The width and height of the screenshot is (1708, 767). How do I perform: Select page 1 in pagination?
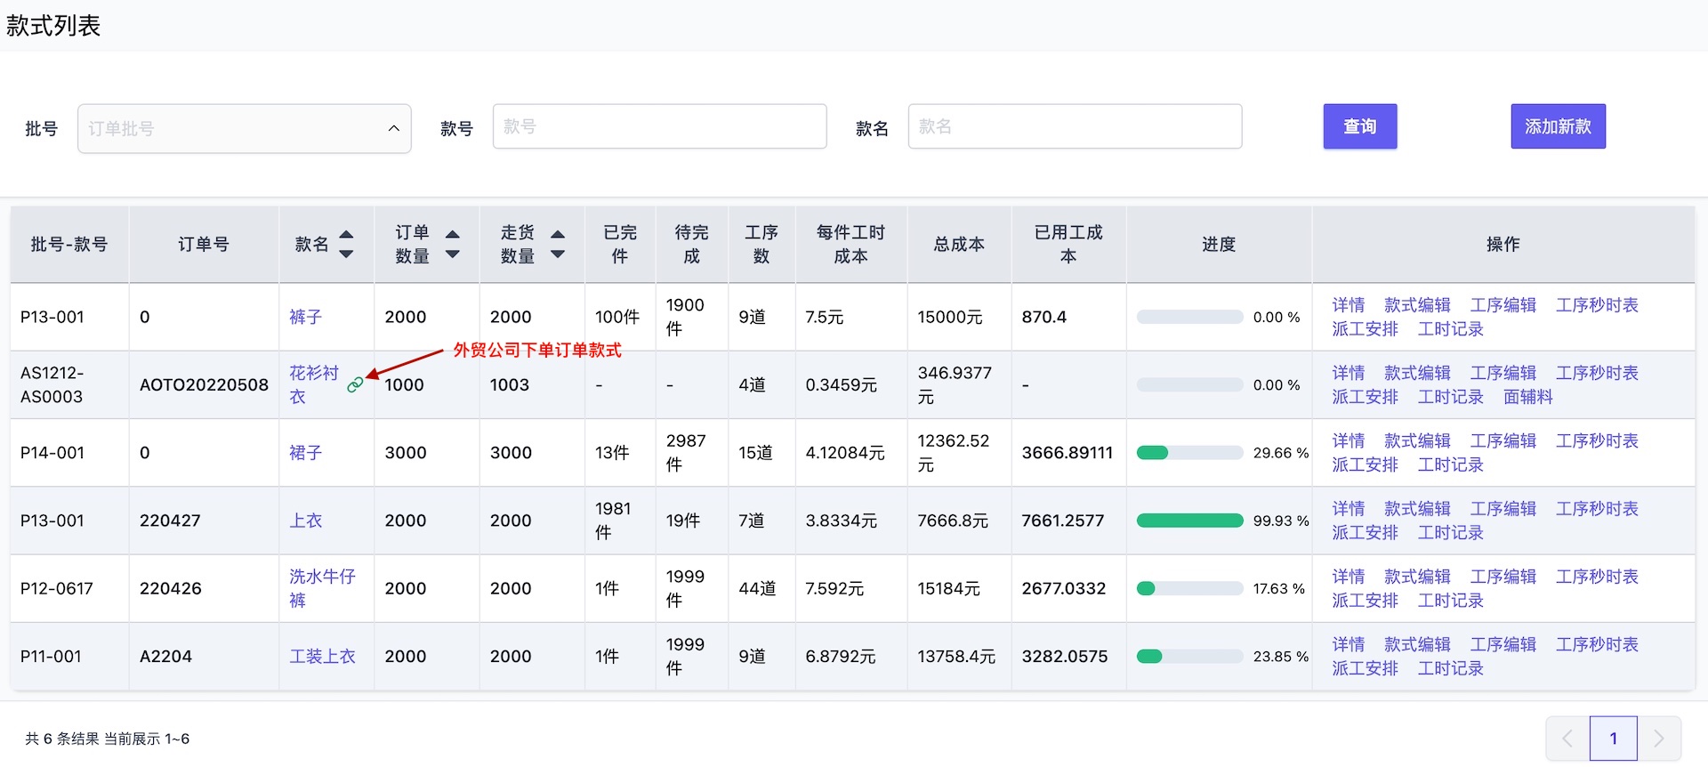click(x=1614, y=739)
